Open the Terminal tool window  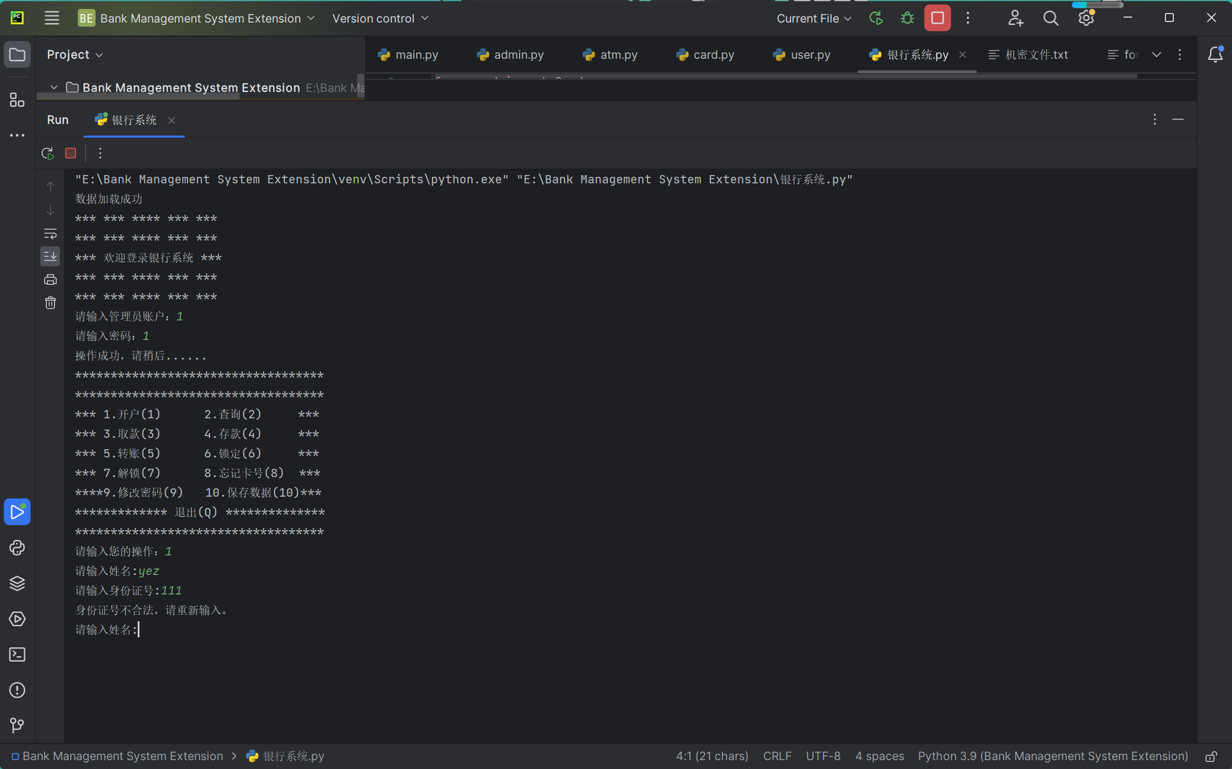(17, 654)
